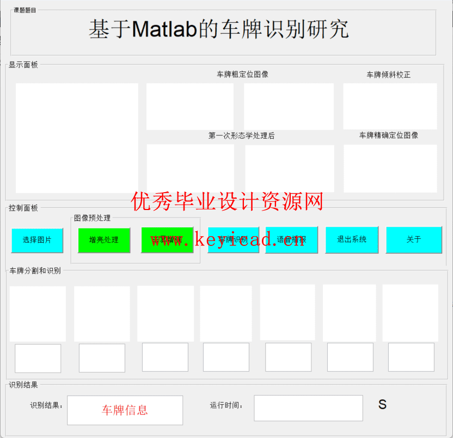The height and width of the screenshot is (438, 453).
Task: Click the 第一次形态学处理后 label
Action: 242,135
